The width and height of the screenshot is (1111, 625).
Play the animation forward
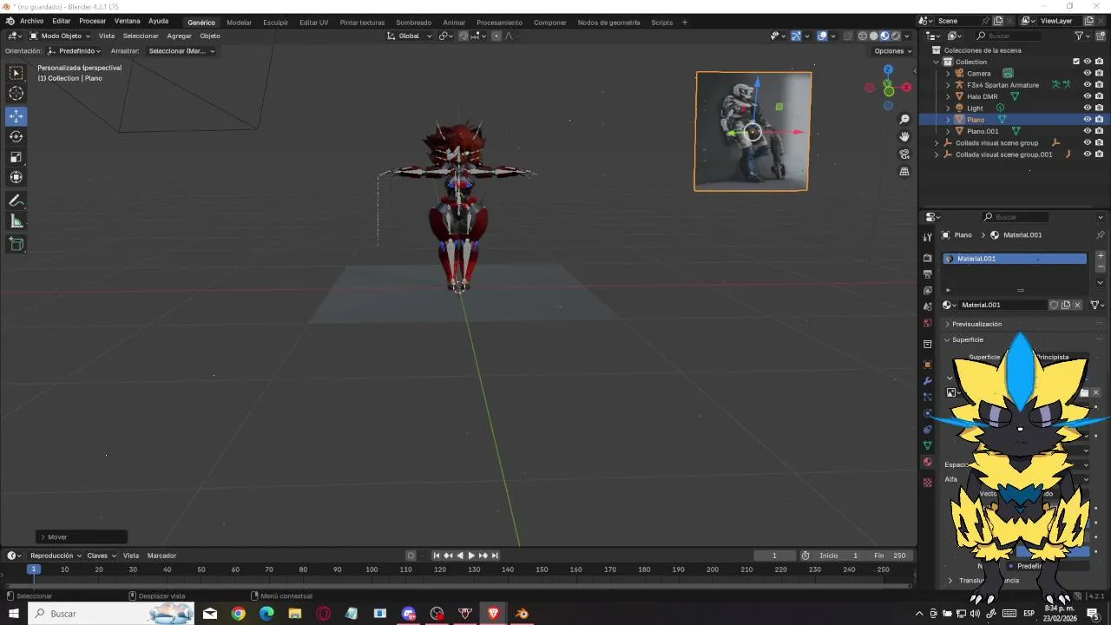pyautogui.click(x=471, y=556)
